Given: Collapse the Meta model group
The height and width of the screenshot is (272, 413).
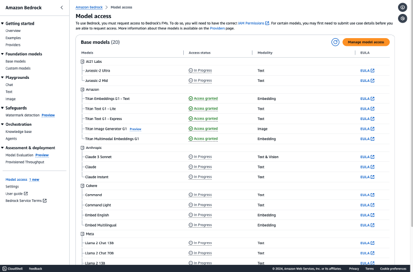Looking at the screenshot, I should pos(82,233).
